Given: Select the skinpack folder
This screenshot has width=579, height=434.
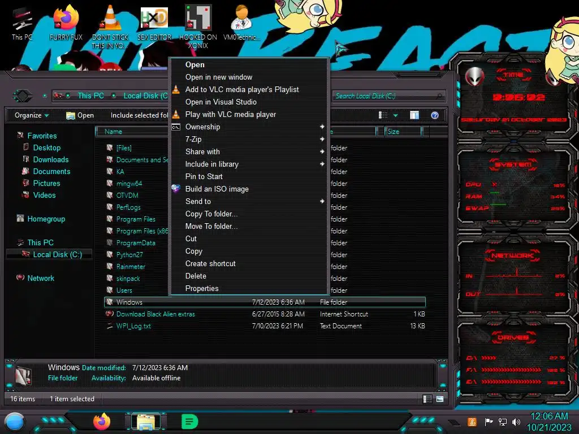Looking at the screenshot, I should [128, 278].
